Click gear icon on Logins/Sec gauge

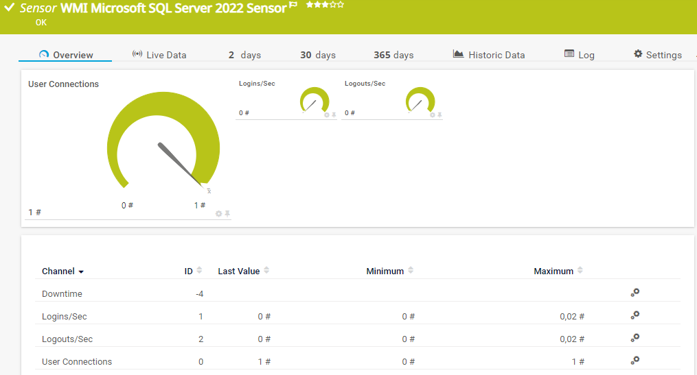tap(327, 115)
